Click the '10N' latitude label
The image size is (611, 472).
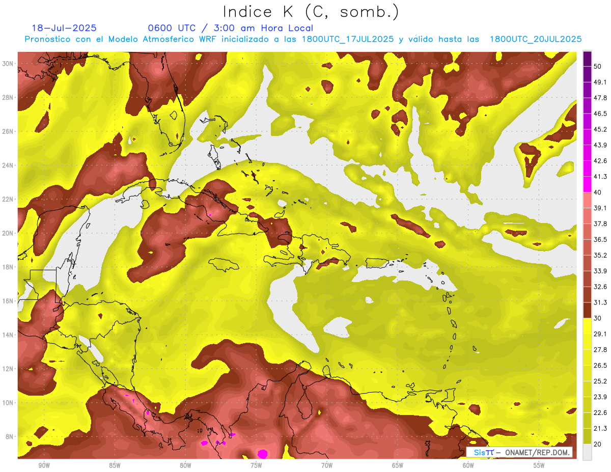click(x=9, y=403)
